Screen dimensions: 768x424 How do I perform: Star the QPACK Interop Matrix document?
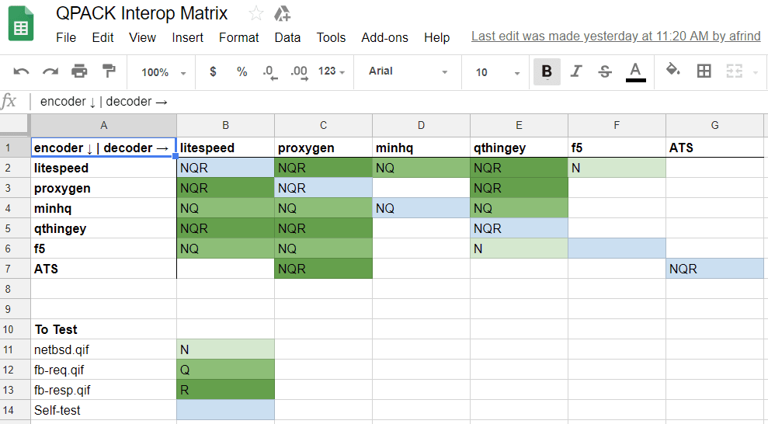[256, 13]
